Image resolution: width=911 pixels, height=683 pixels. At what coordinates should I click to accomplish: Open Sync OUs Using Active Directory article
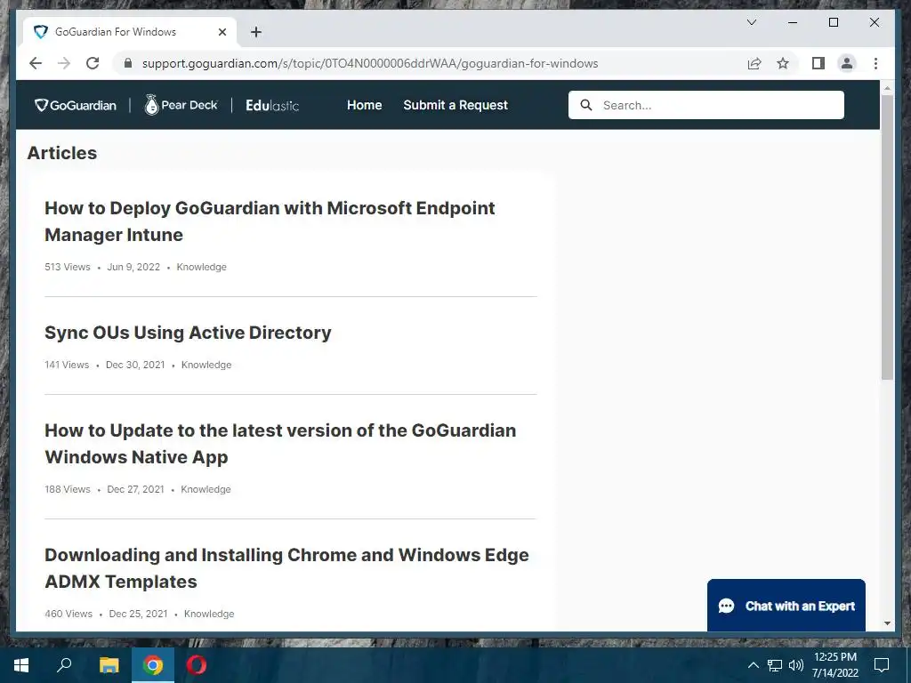[x=188, y=333]
